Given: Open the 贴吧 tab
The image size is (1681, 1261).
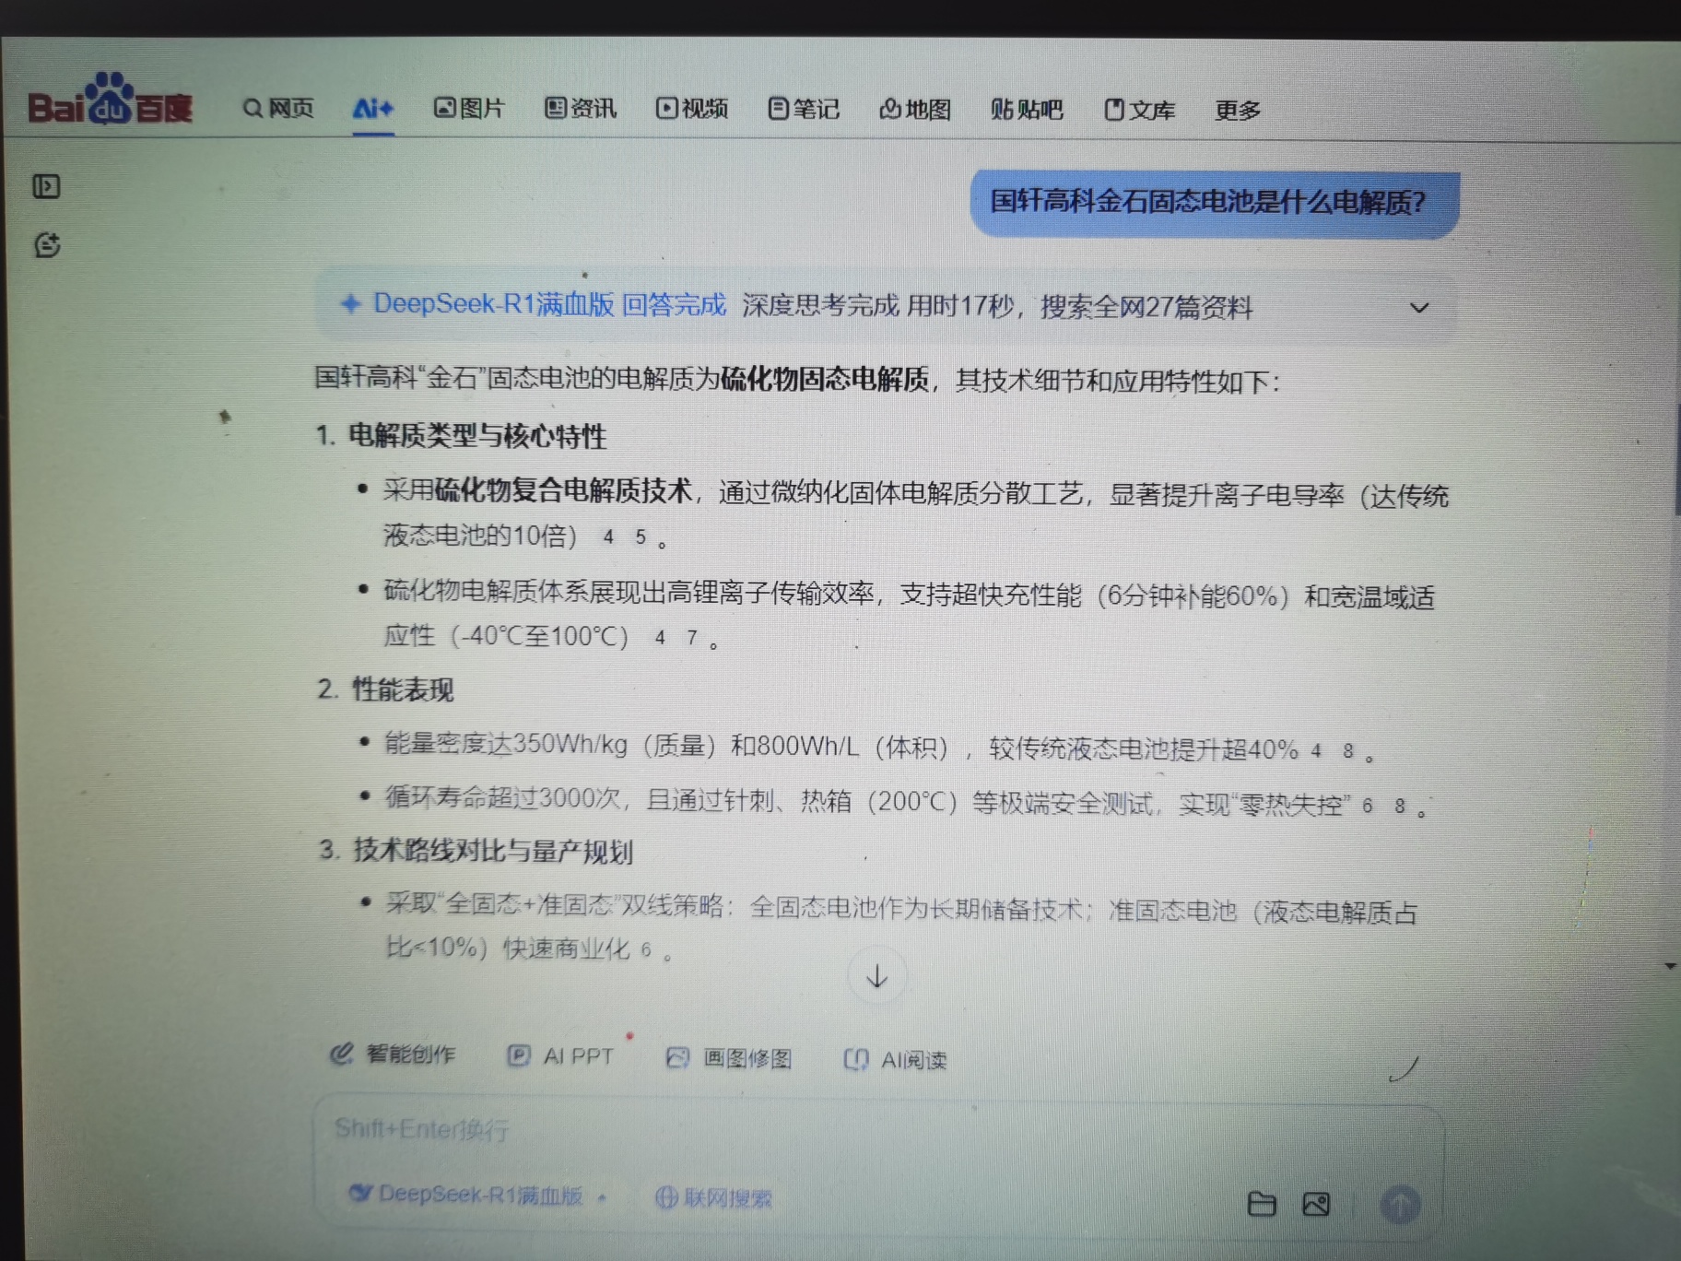Looking at the screenshot, I should click(x=1027, y=110).
